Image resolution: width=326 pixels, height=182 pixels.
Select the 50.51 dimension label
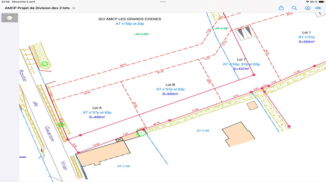[123, 65]
